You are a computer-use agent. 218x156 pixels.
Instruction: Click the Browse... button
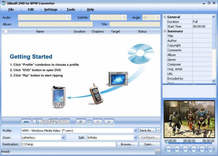coord(128,144)
